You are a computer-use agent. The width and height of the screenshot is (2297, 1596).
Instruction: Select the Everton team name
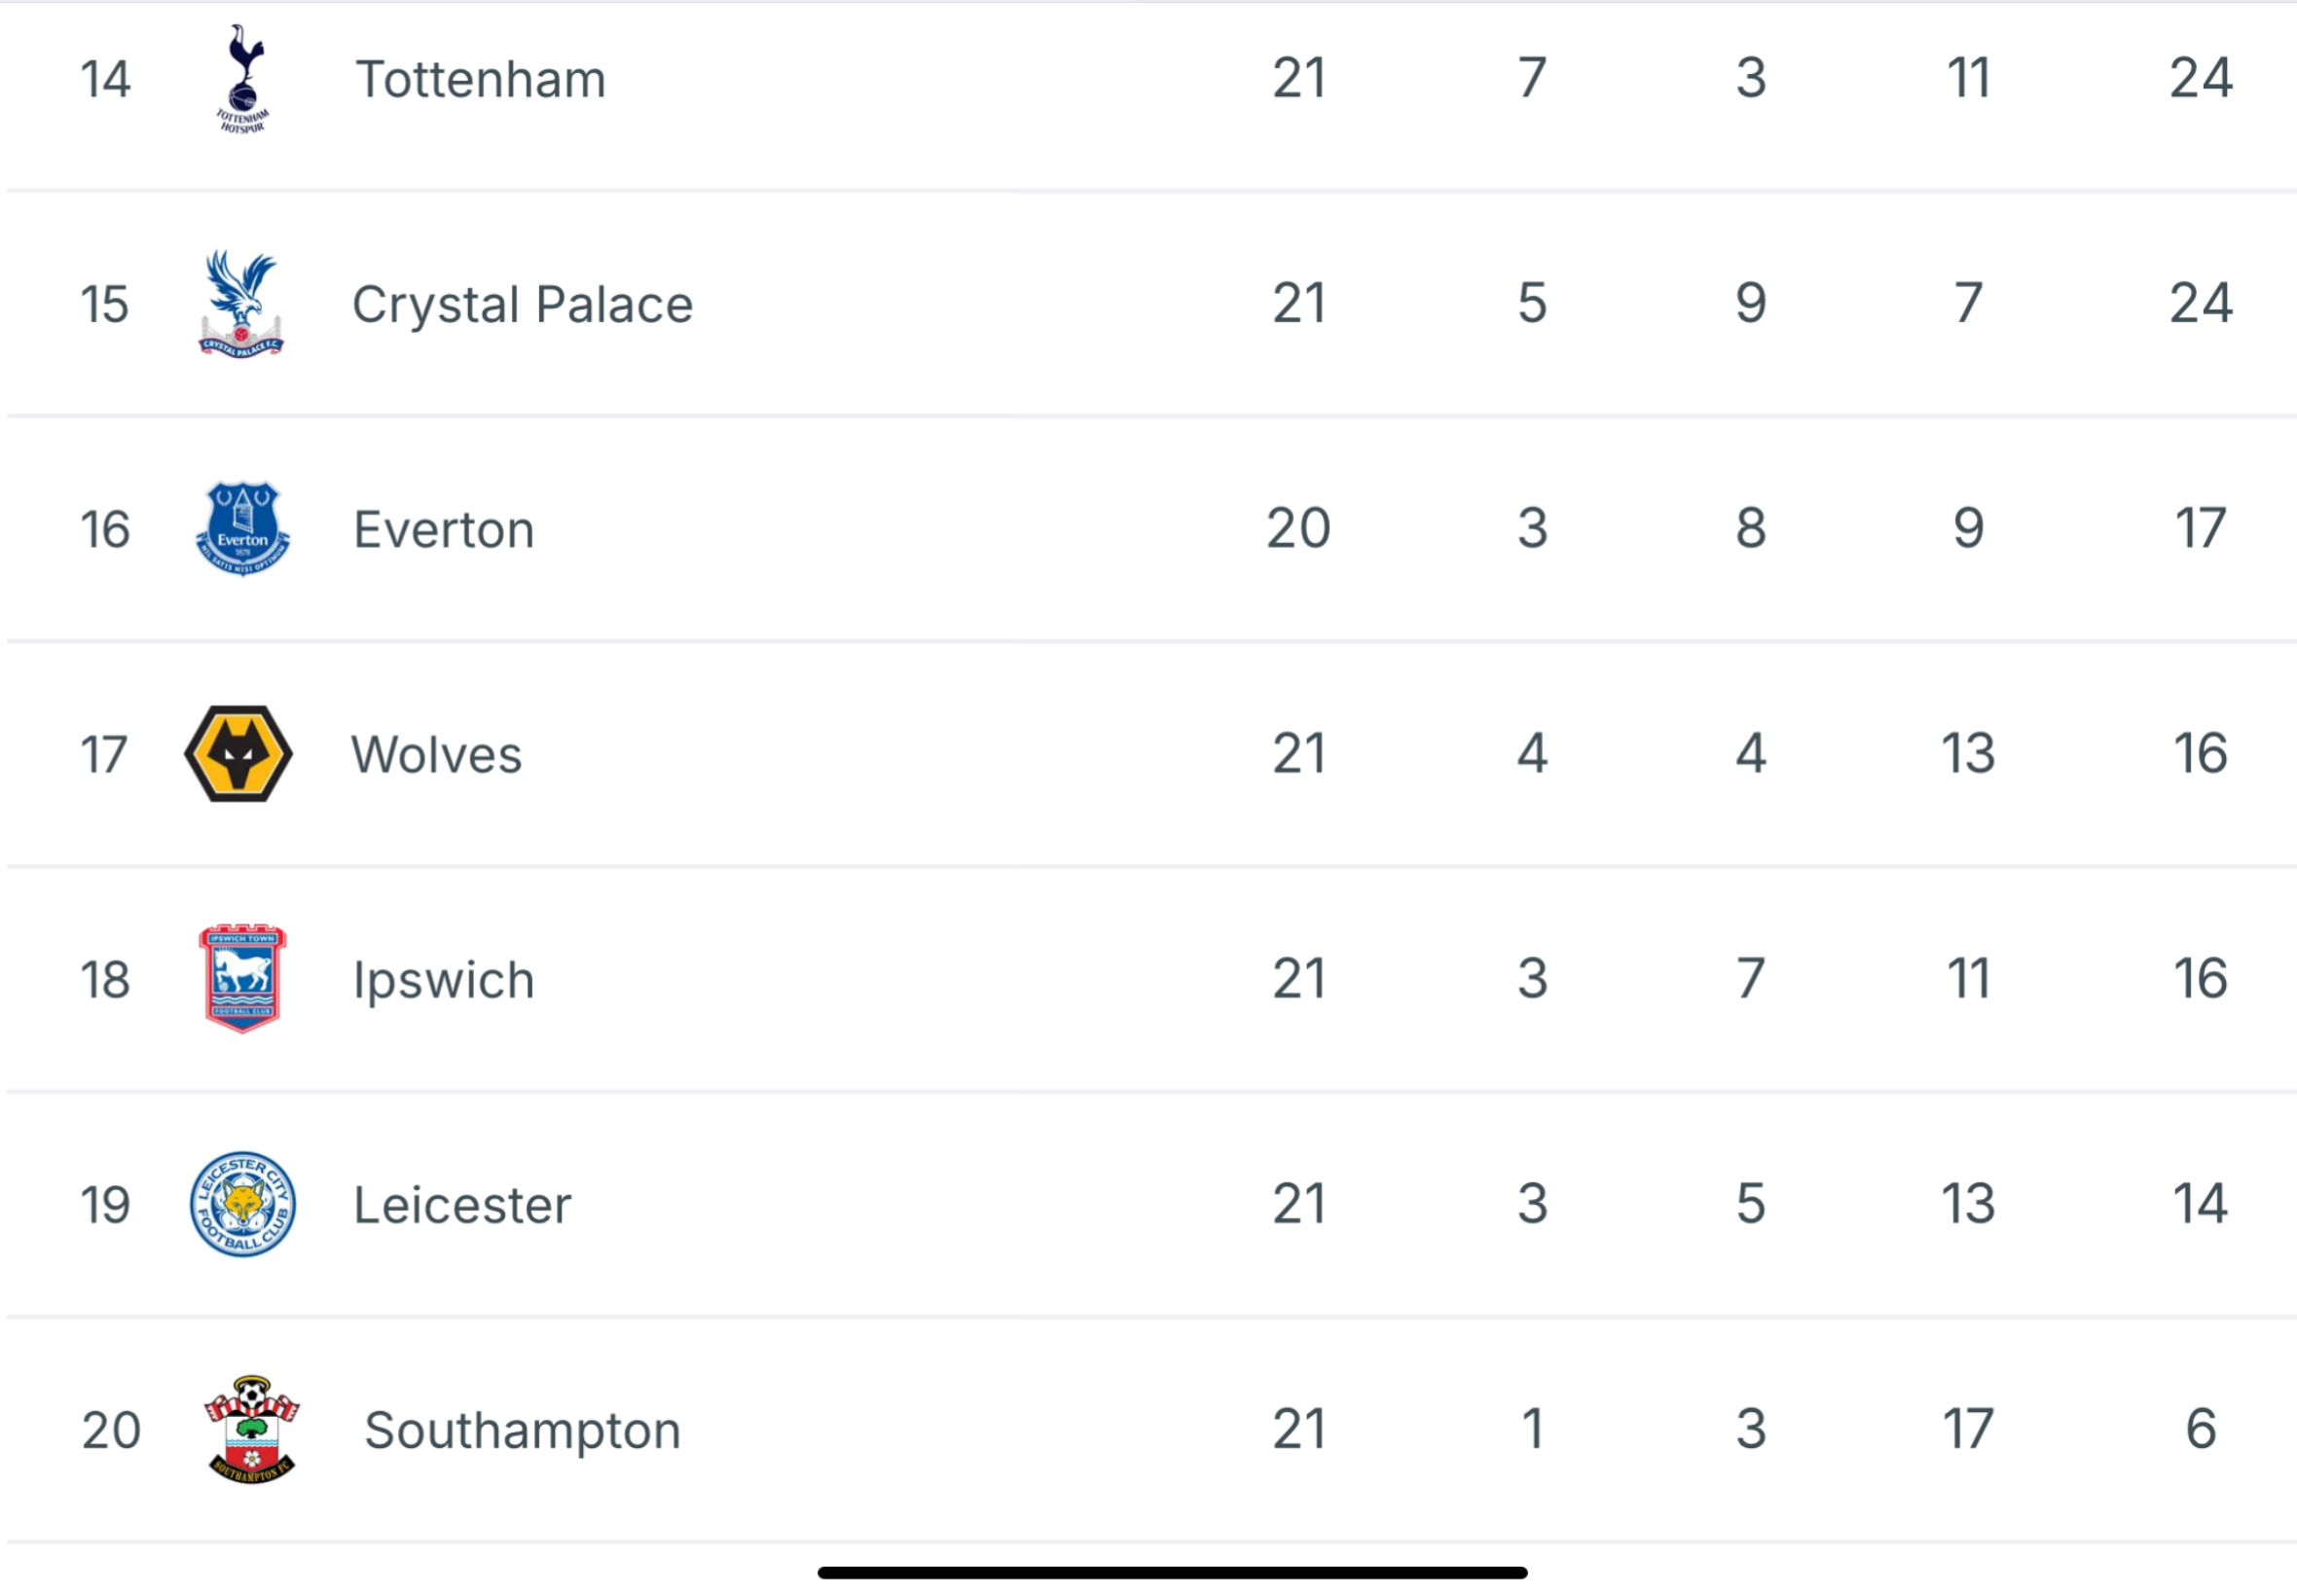point(444,529)
